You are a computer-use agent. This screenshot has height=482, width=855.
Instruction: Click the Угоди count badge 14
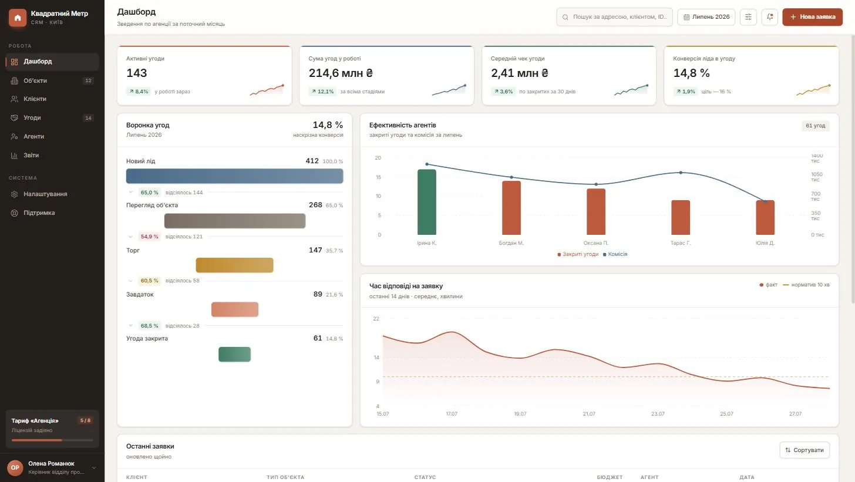(88, 118)
